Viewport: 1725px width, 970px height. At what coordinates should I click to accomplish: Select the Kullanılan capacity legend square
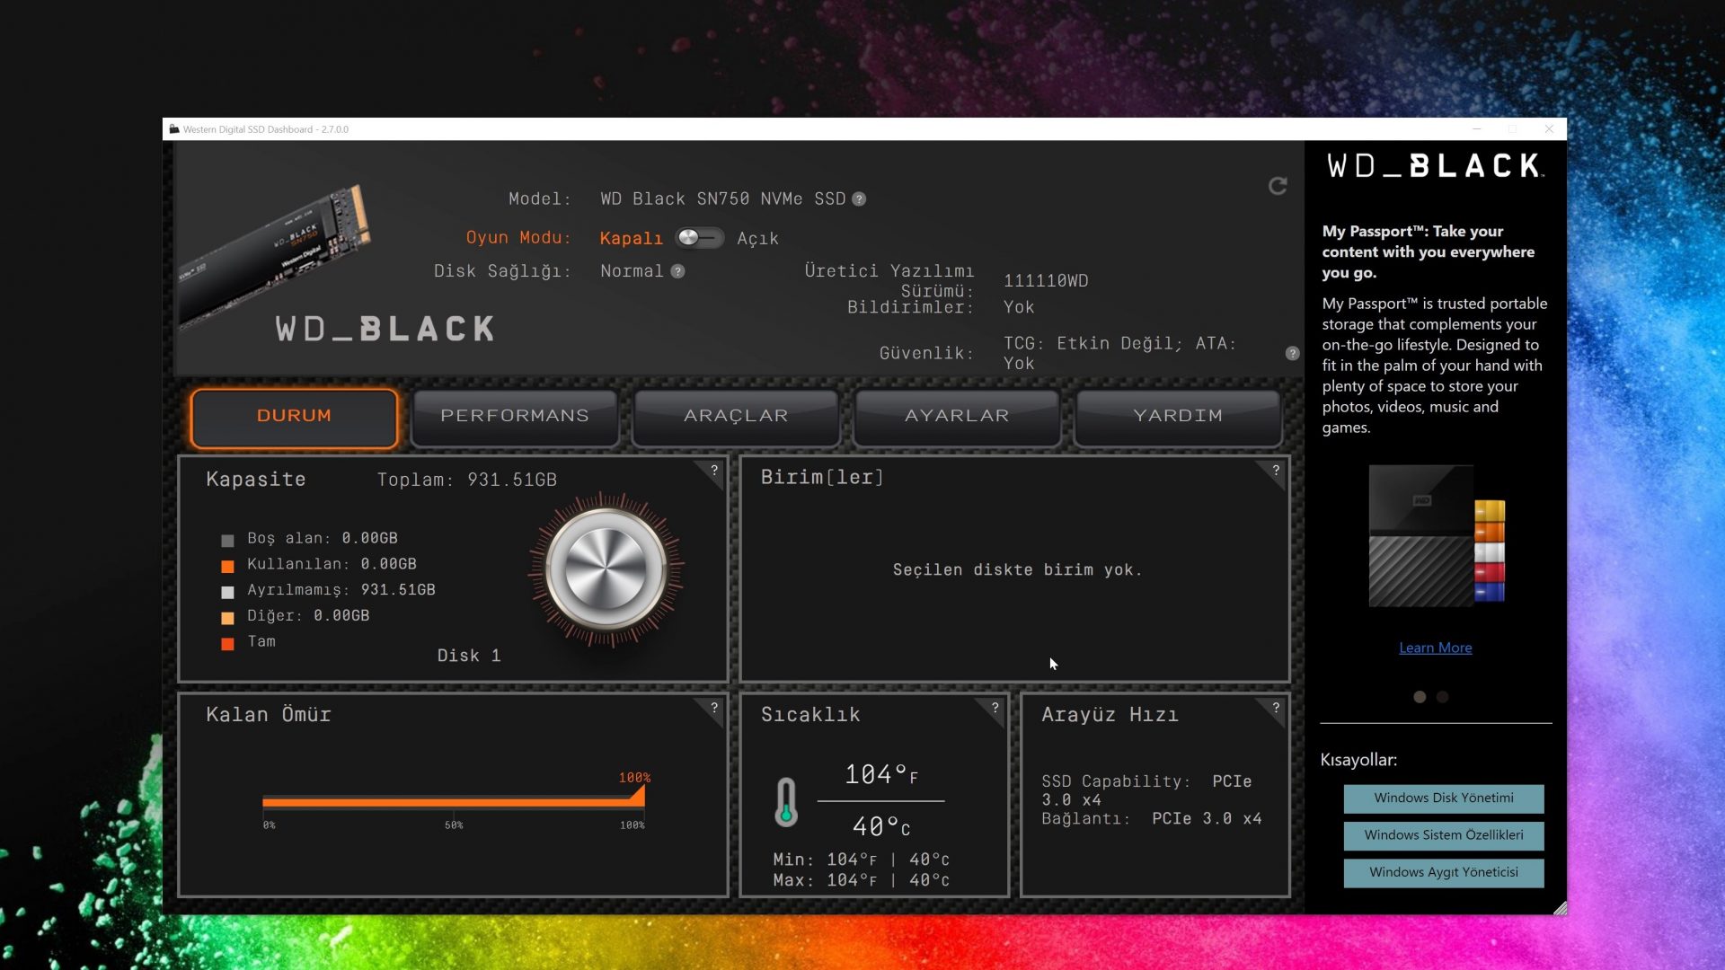coord(227,565)
